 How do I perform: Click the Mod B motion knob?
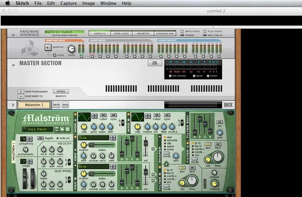[147, 127]
